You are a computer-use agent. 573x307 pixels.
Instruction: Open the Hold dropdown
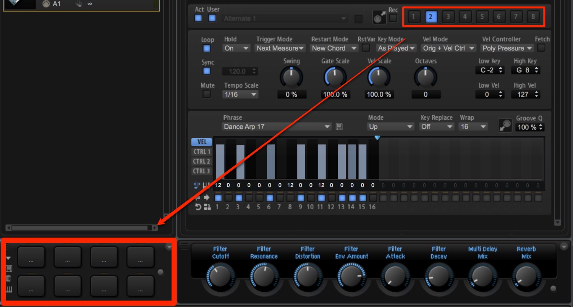point(236,48)
